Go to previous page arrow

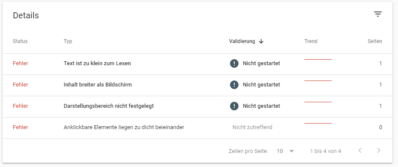pyautogui.click(x=360, y=150)
